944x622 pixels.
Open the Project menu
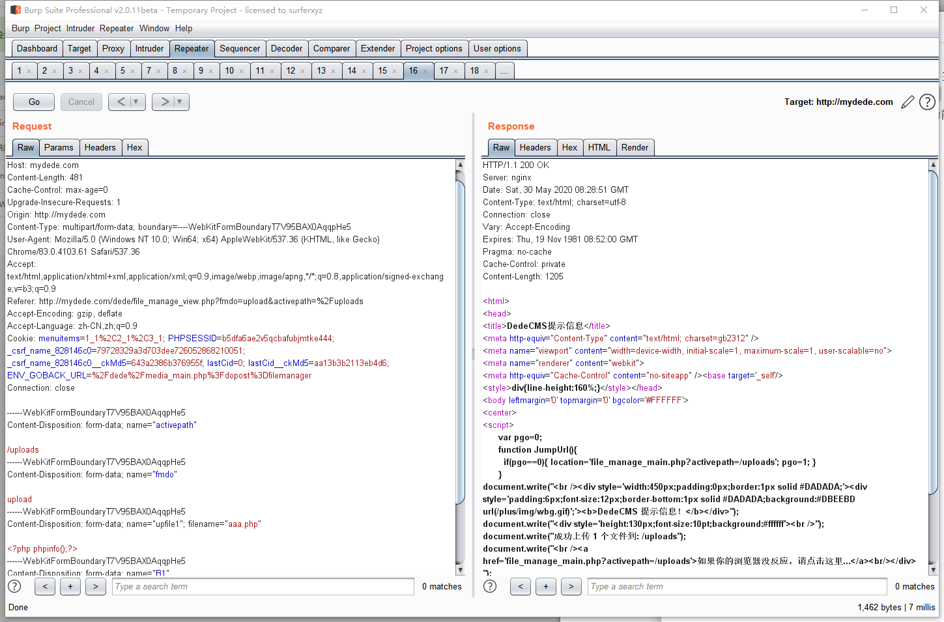(48, 28)
